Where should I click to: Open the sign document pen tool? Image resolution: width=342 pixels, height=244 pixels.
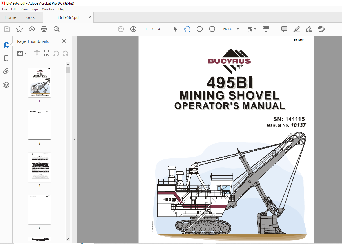point(309,29)
